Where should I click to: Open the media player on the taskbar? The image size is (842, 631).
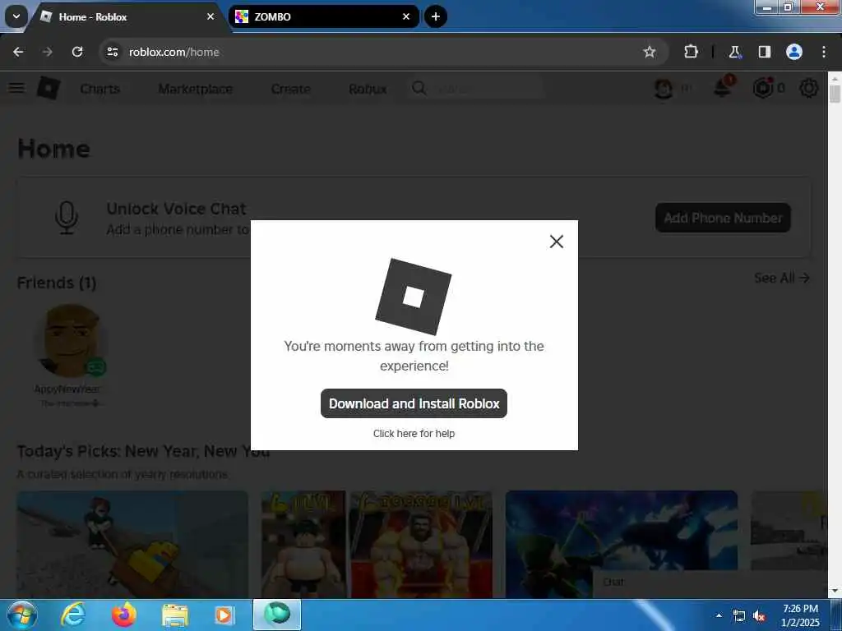point(224,615)
